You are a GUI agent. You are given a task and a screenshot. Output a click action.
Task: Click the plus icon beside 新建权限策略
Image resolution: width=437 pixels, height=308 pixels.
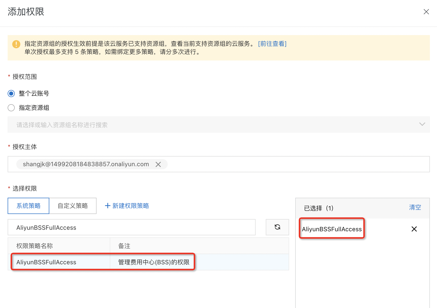click(107, 206)
